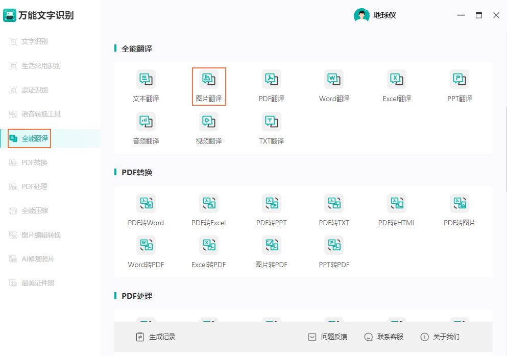This screenshot has height=356, width=507.
Task: Open the PDF转Excel tool
Action: (x=208, y=209)
